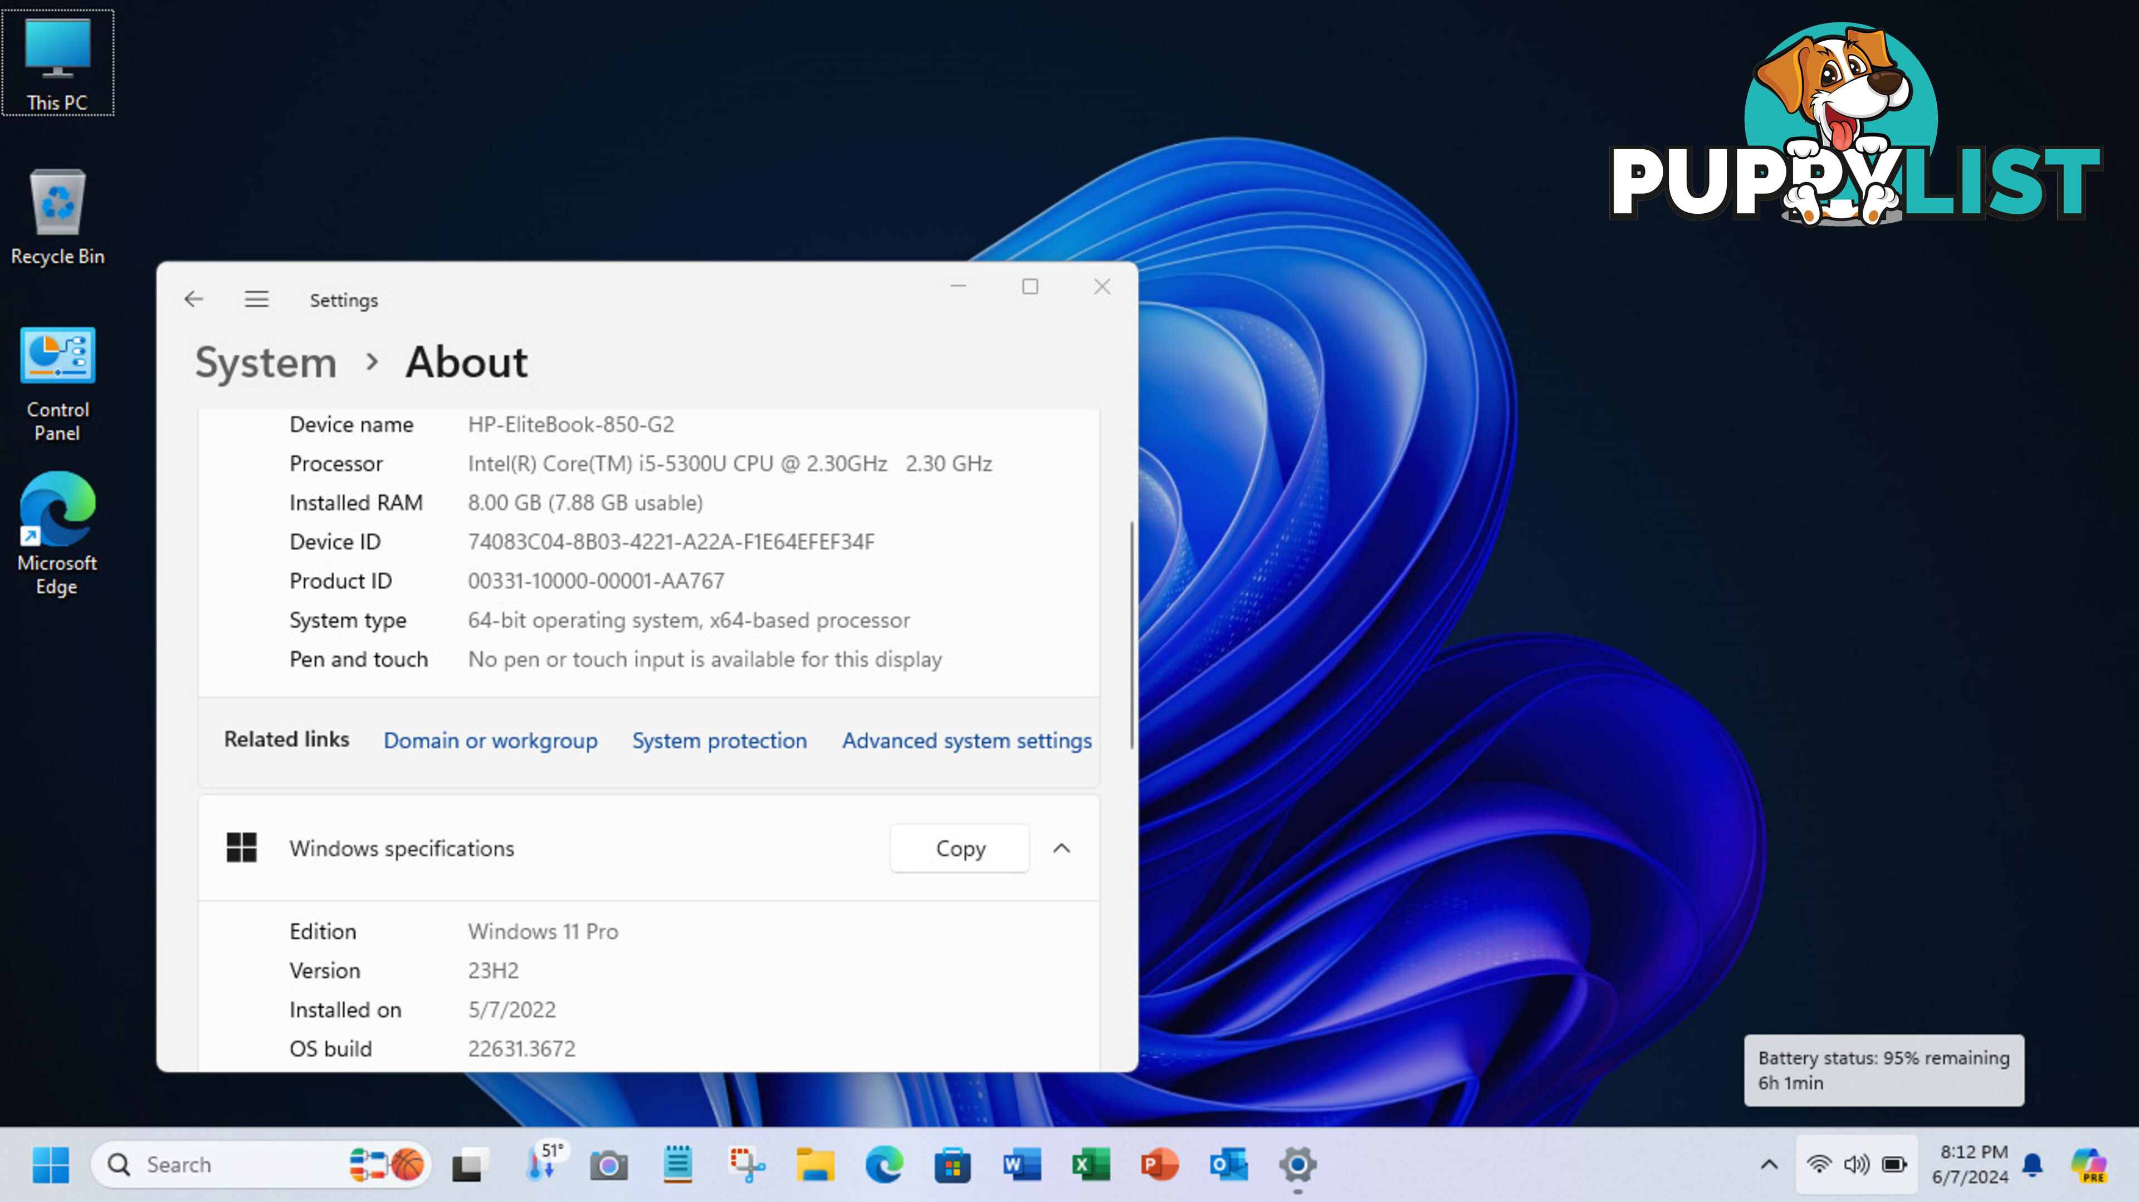Open Snipping Tool from the taskbar
This screenshot has width=2139, height=1202.
coord(746,1165)
